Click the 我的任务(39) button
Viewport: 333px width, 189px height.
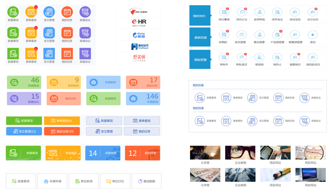(x=62, y=131)
